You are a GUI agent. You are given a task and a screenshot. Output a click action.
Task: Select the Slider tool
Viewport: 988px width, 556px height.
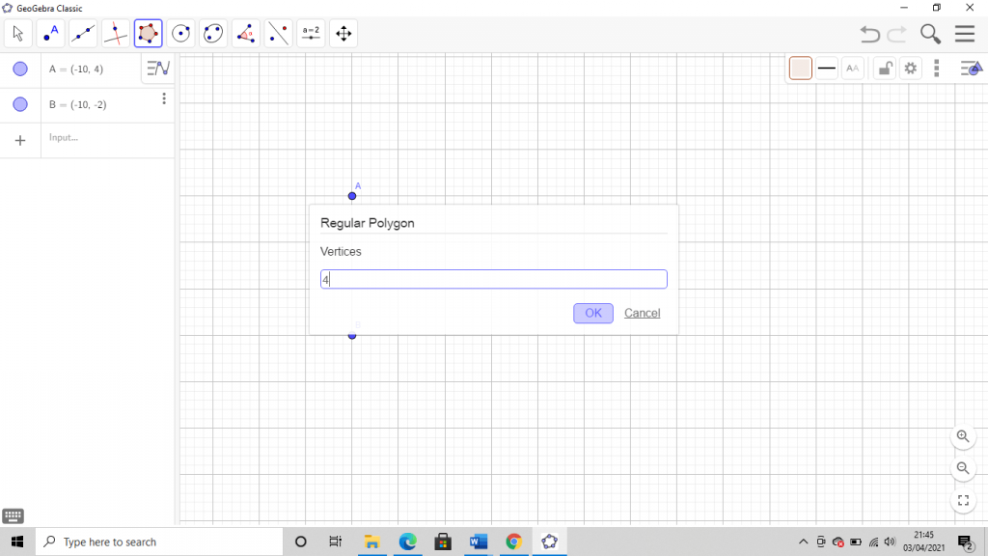pyautogui.click(x=311, y=33)
